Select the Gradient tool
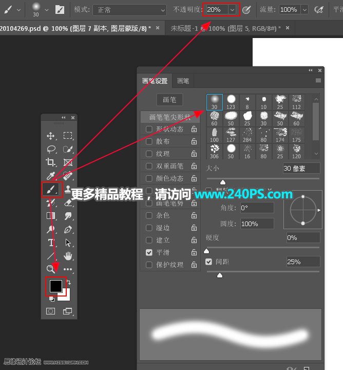The image size is (343, 370). click(51, 216)
